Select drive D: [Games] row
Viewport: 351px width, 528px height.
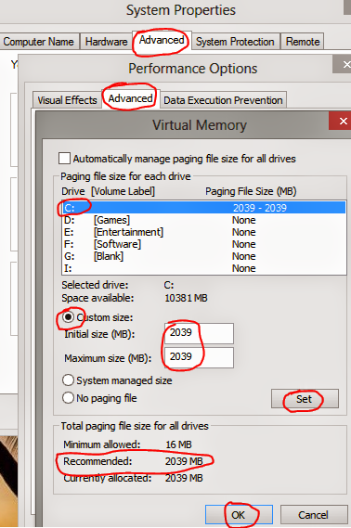tap(204, 220)
